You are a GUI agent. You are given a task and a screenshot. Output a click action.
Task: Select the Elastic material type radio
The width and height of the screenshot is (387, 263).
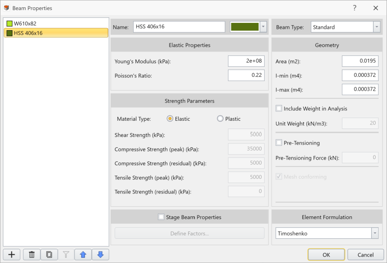coord(170,119)
